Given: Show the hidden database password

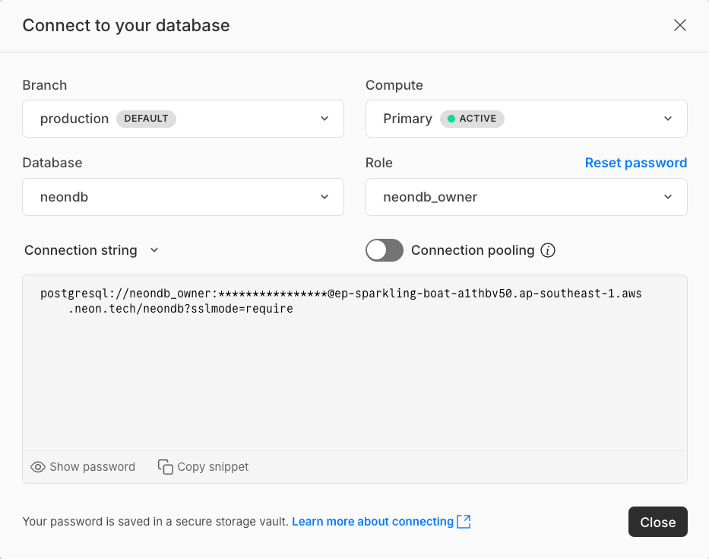Looking at the screenshot, I should (x=82, y=466).
